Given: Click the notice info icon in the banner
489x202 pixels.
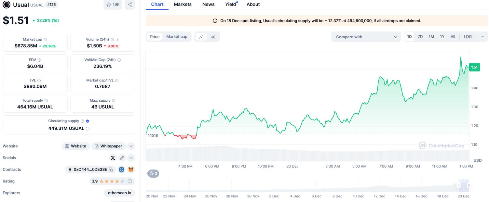Looking at the screenshot, I should point(215,21).
